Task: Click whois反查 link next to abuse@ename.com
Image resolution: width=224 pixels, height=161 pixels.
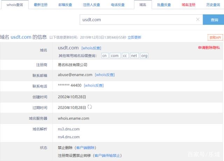Action: (105, 75)
